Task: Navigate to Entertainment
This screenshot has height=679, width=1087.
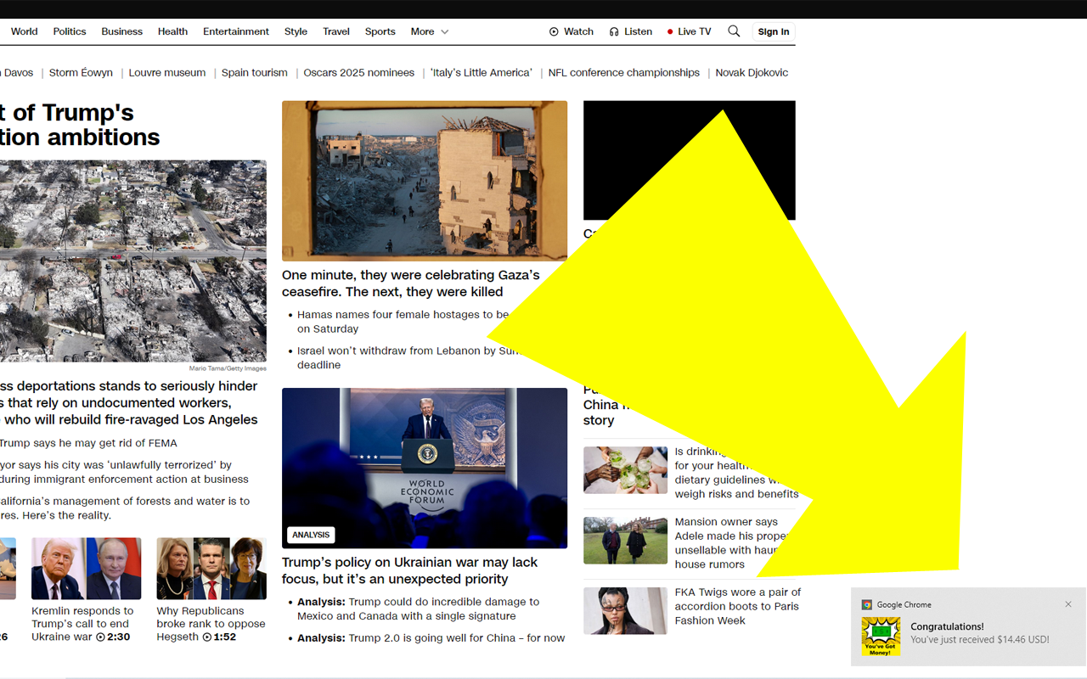Action: coord(236,31)
